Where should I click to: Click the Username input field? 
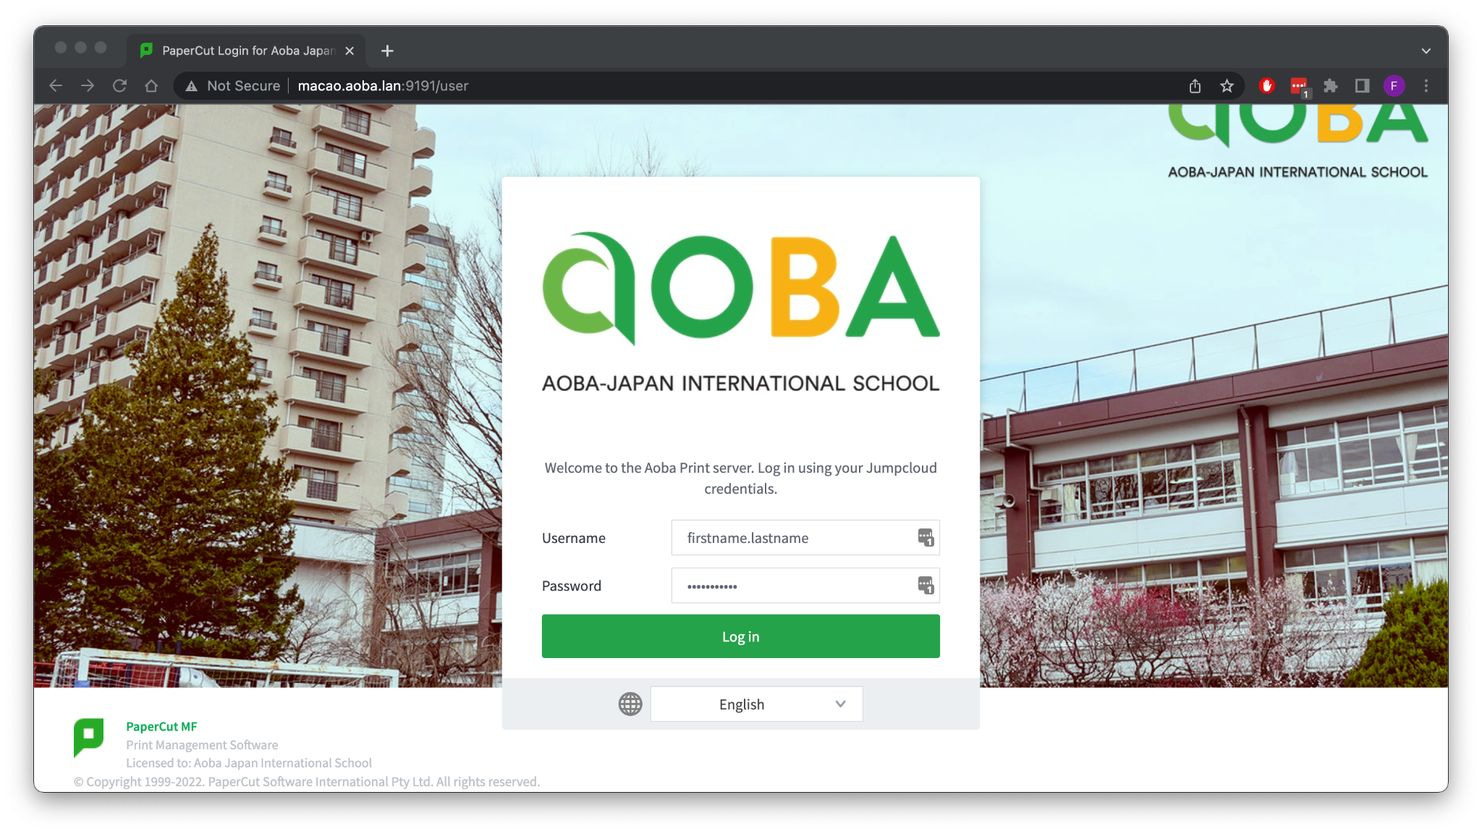pyautogui.click(x=792, y=538)
